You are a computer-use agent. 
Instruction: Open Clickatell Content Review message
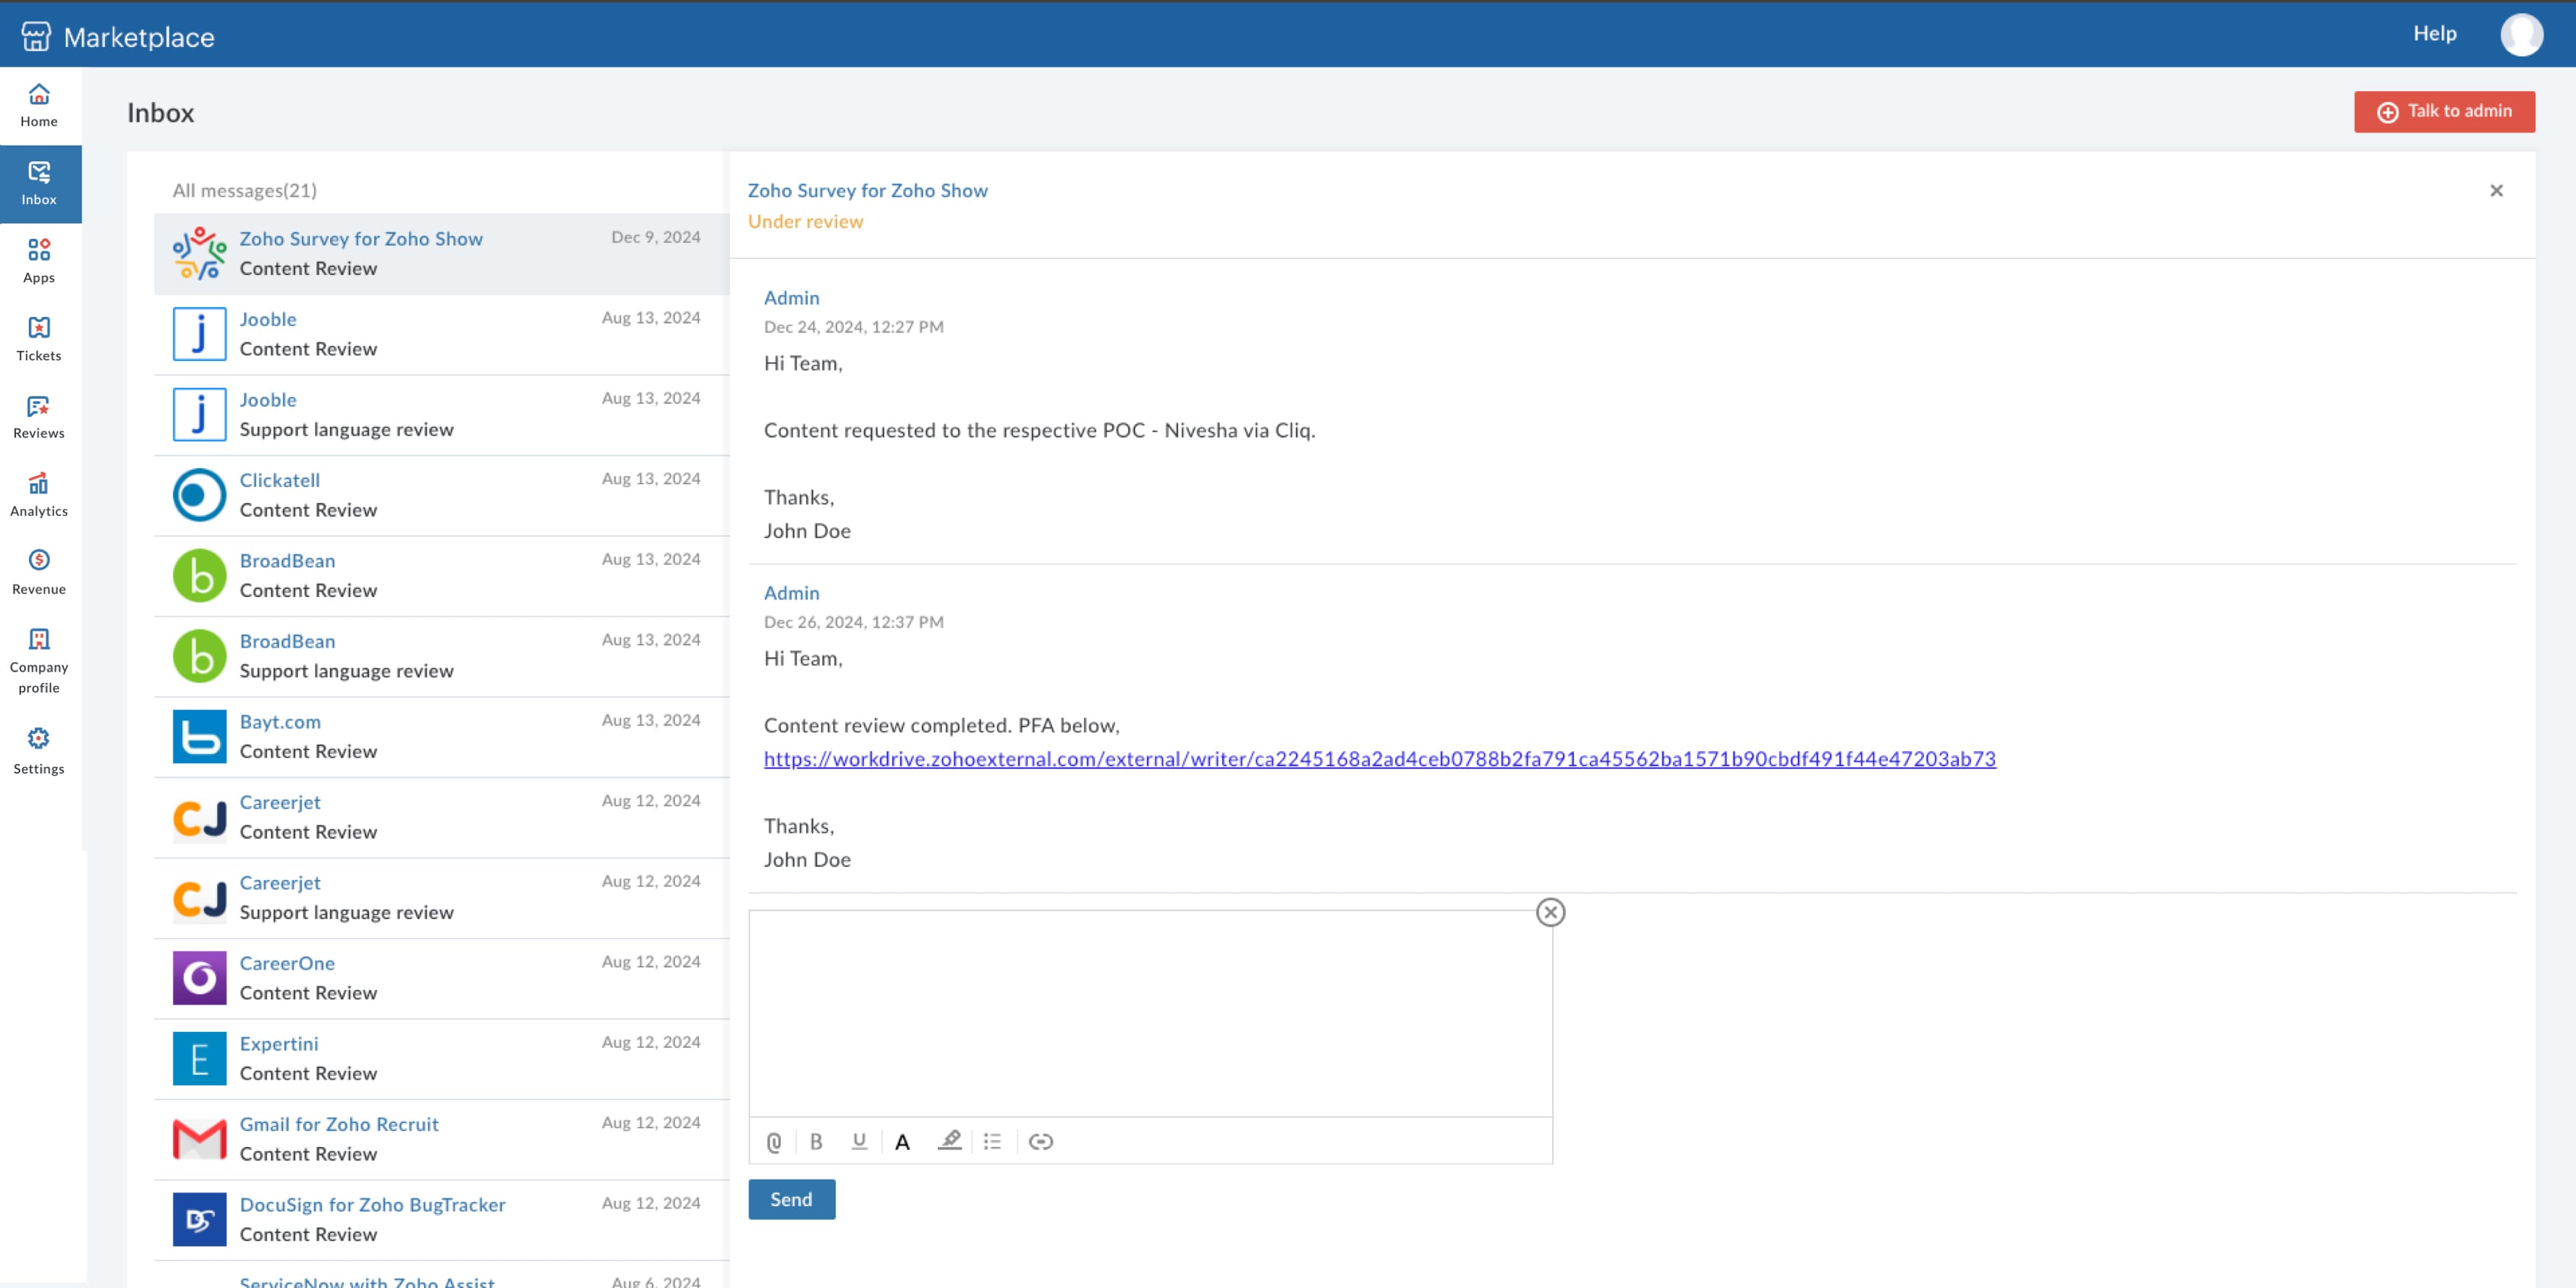441,495
